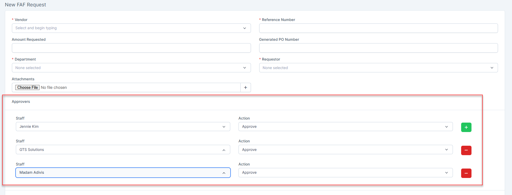
Task: Open the Department dropdown
Action: 131,68
